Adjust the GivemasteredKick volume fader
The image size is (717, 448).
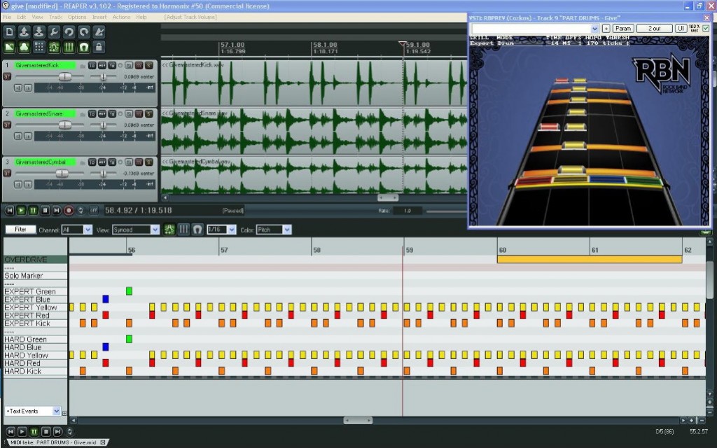point(65,76)
